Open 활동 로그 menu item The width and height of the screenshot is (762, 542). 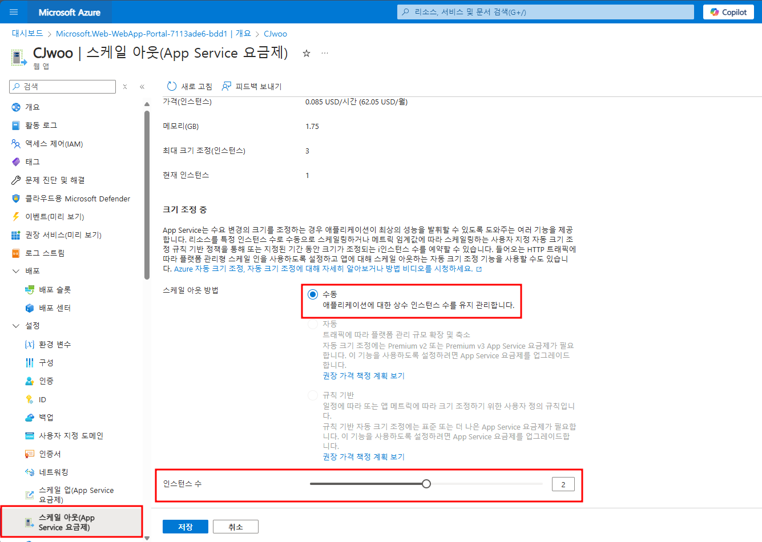tap(41, 126)
